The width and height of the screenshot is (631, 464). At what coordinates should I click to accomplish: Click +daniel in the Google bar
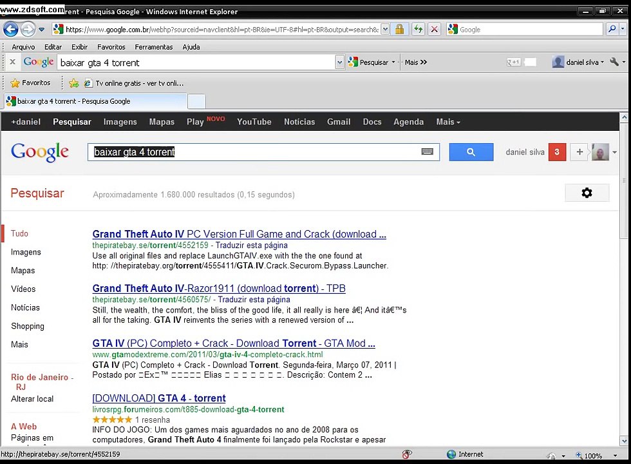[x=26, y=122]
